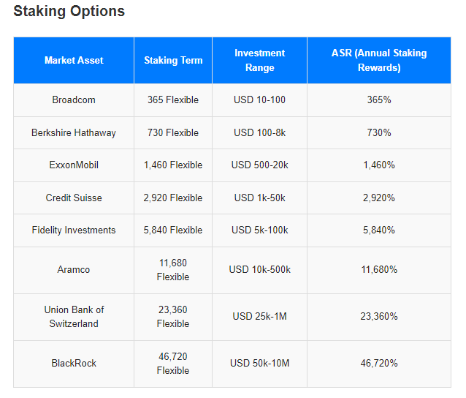Click the ASR Annual Staking Rewards header

tap(378, 60)
